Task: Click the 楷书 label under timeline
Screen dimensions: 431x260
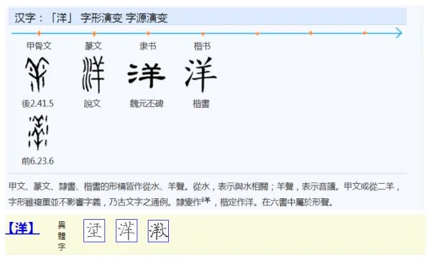Action: point(202,46)
